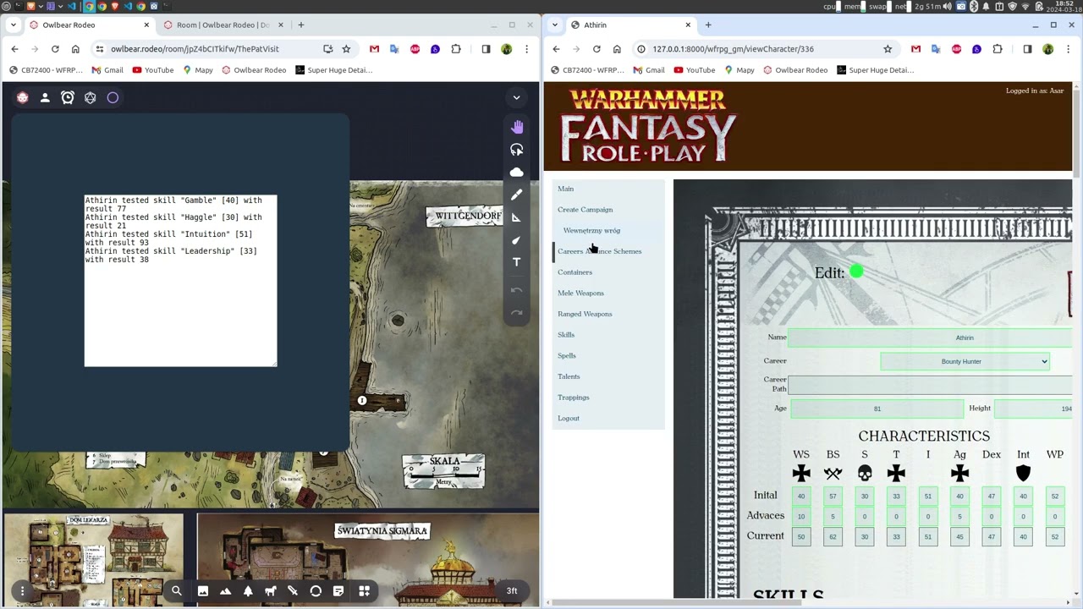This screenshot has width=1083, height=609.
Task: Click the 3ft grid scale button
Action: coord(512,591)
